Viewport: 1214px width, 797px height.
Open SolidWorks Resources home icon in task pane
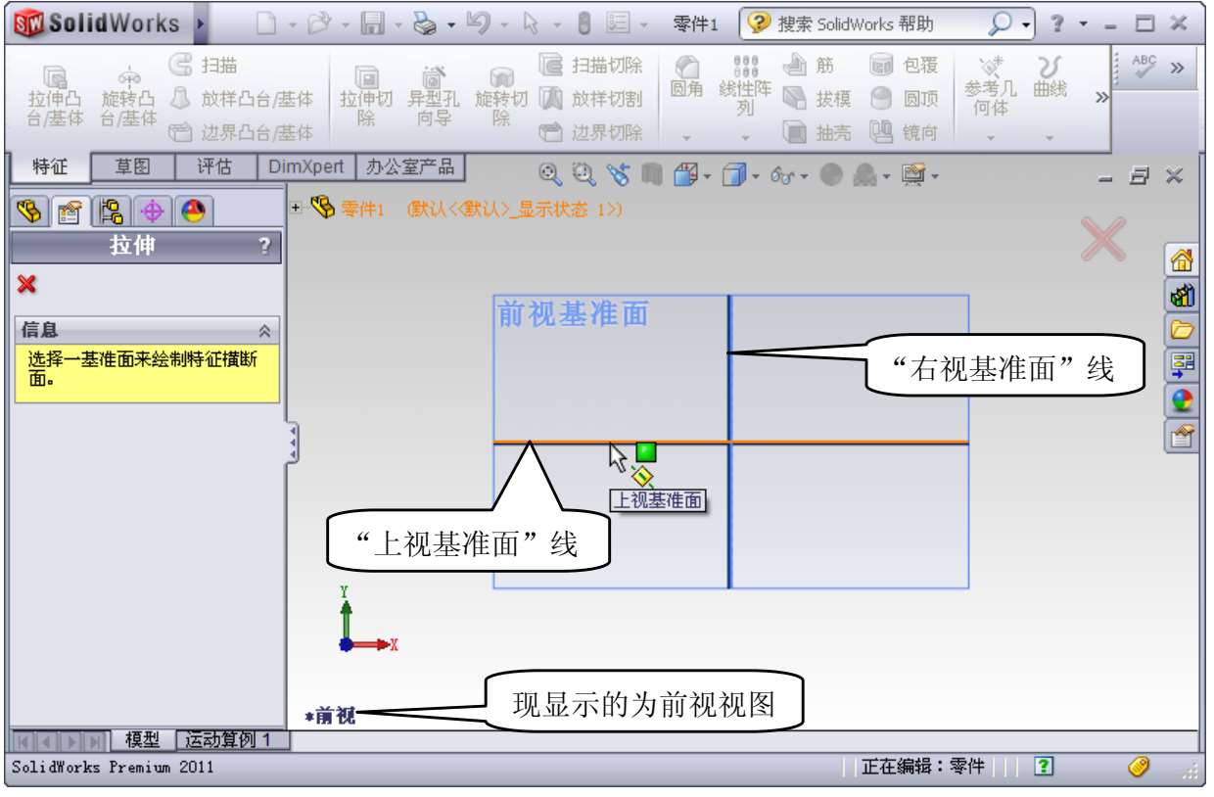[x=1182, y=260]
